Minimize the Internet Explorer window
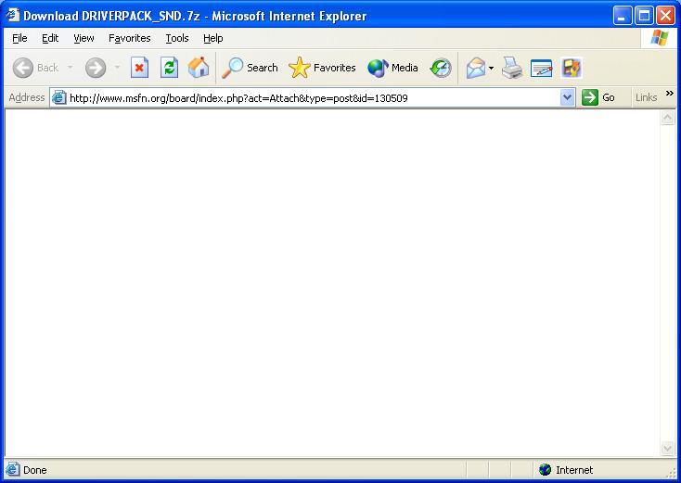 (x=623, y=16)
